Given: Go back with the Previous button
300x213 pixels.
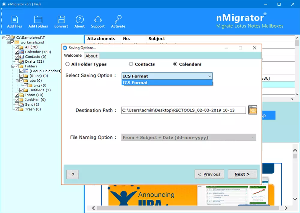Looking at the screenshot, I should click(209, 174).
